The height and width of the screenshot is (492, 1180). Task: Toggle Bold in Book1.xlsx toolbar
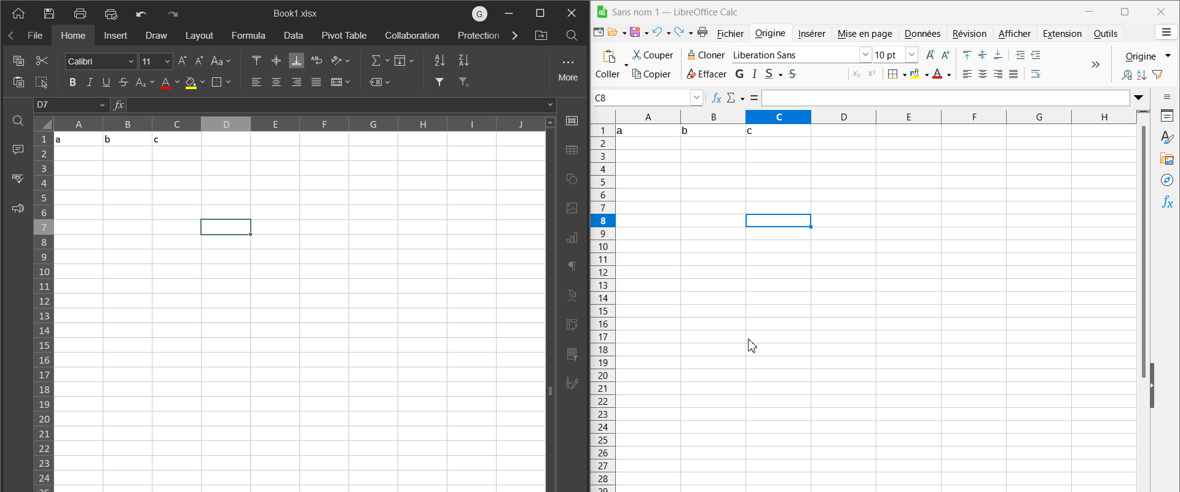tap(73, 82)
